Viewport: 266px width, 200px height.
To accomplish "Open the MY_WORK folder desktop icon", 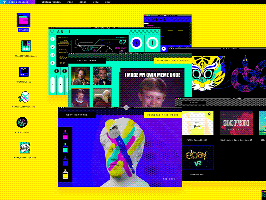I will [23, 20].
